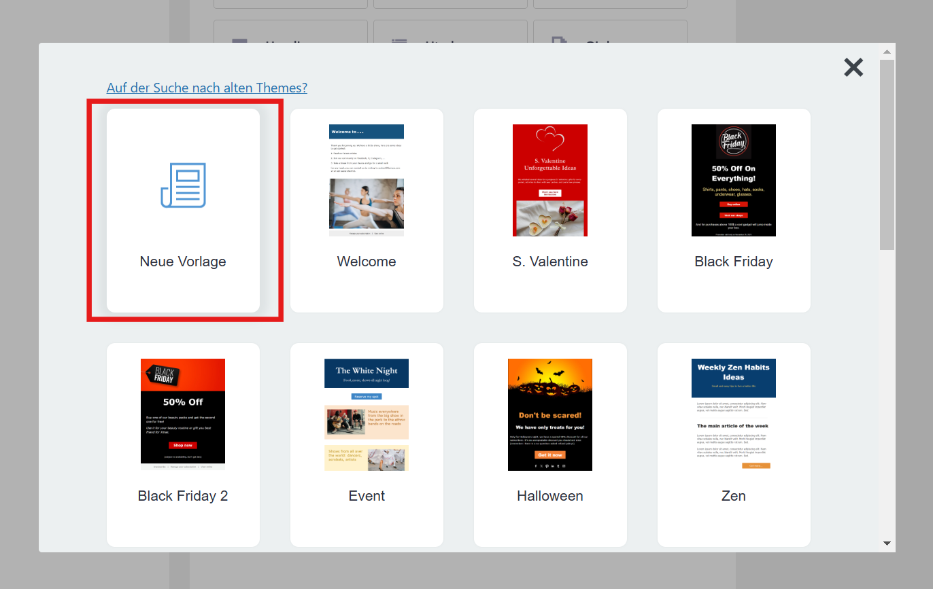The height and width of the screenshot is (589, 933).
Task: Click the 'S. Valentine' template label
Action: click(550, 262)
